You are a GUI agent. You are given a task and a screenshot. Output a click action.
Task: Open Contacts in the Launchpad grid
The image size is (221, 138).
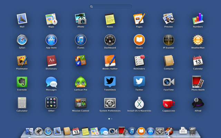pos(169,61)
